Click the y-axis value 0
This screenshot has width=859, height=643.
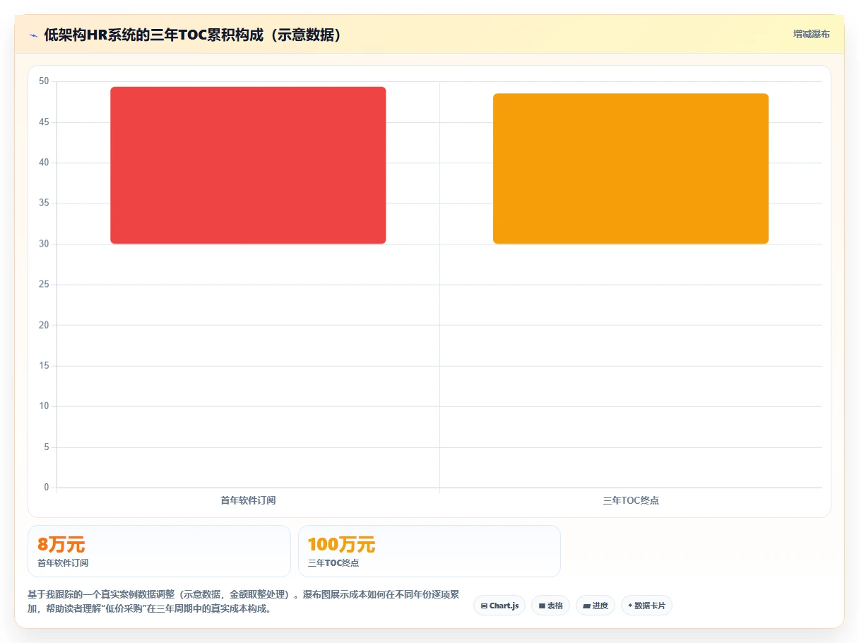point(47,488)
